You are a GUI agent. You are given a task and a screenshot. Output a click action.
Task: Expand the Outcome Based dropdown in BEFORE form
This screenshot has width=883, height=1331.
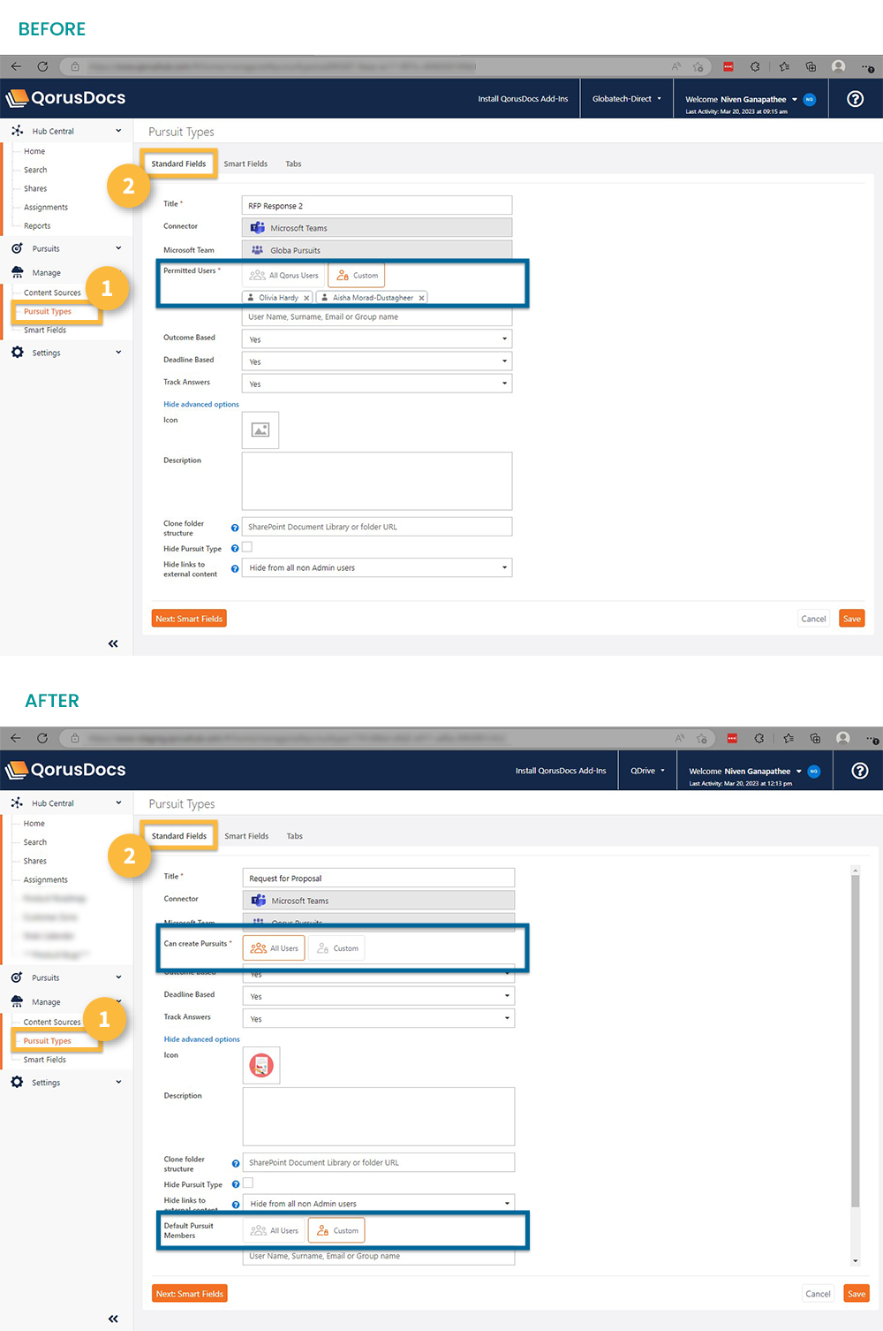point(377,339)
